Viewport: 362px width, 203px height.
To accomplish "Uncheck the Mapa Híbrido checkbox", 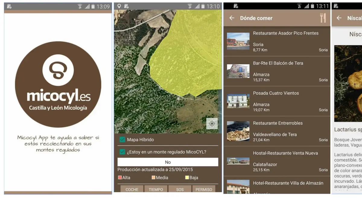I will [x=122, y=140].
